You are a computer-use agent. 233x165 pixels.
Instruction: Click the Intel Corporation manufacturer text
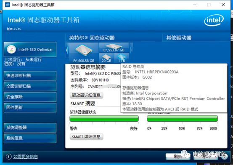(151, 93)
